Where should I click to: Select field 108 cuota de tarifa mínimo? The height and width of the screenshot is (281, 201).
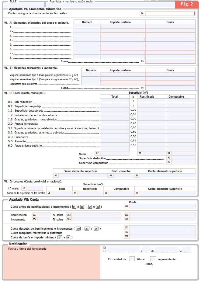pyautogui.click(x=162, y=236)
